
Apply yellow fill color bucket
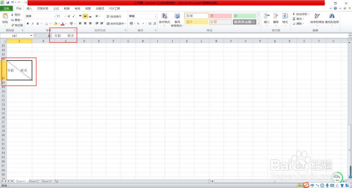click(56, 23)
